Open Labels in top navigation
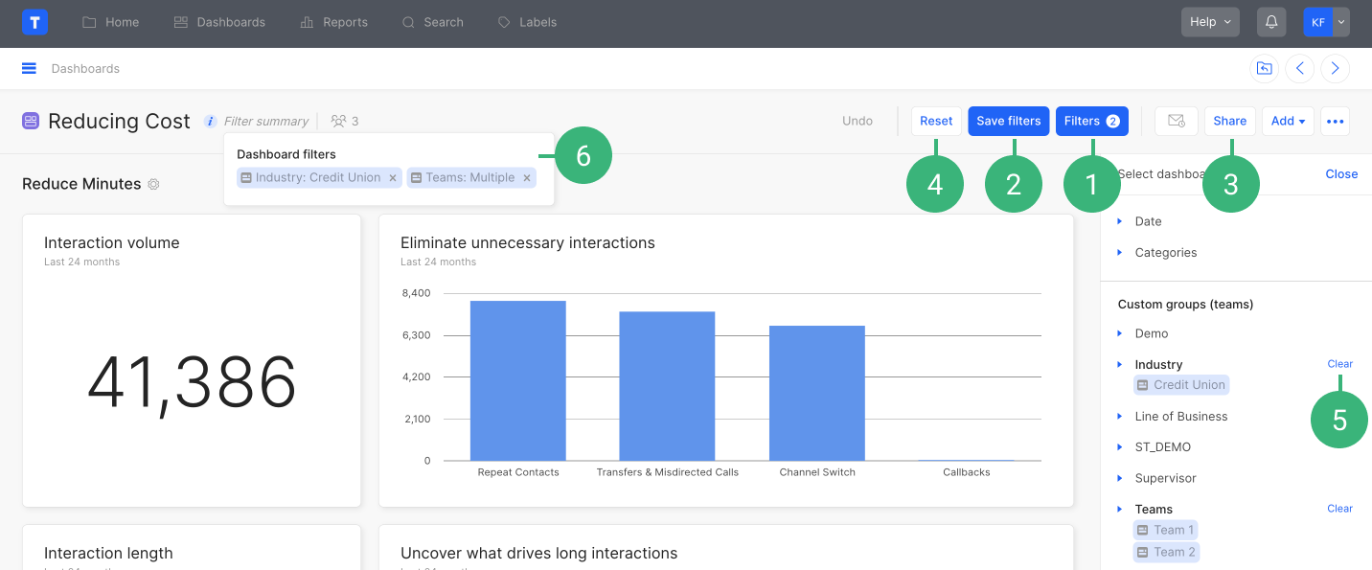 (x=527, y=22)
